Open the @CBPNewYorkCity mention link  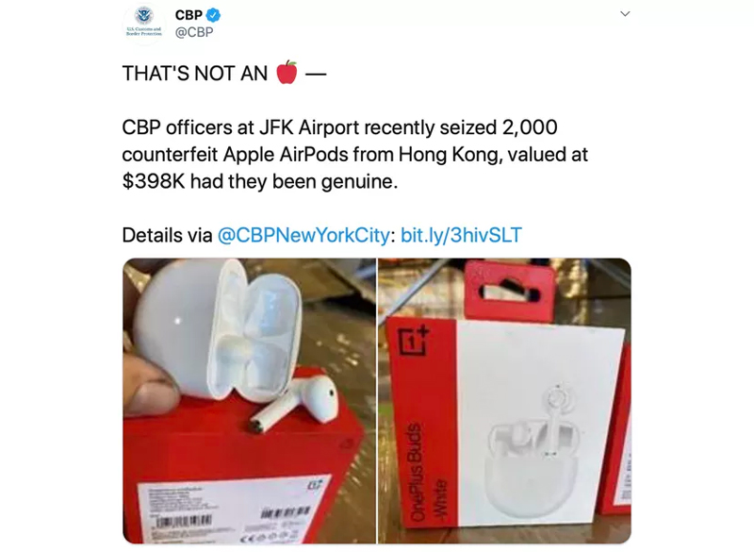(303, 235)
